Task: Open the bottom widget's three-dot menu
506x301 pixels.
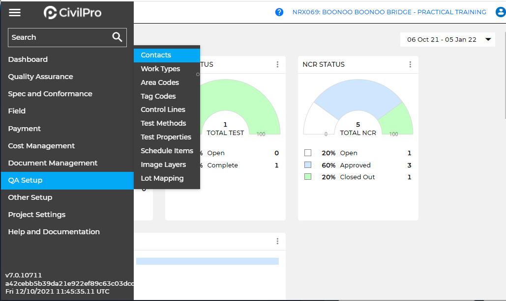Action: [277, 241]
